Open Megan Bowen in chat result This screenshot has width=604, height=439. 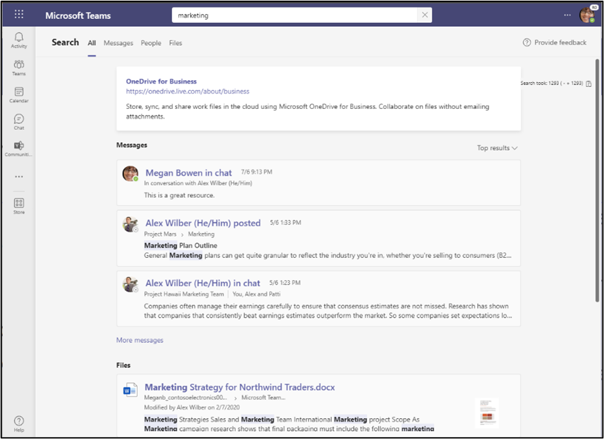click(x=189, y=173)
